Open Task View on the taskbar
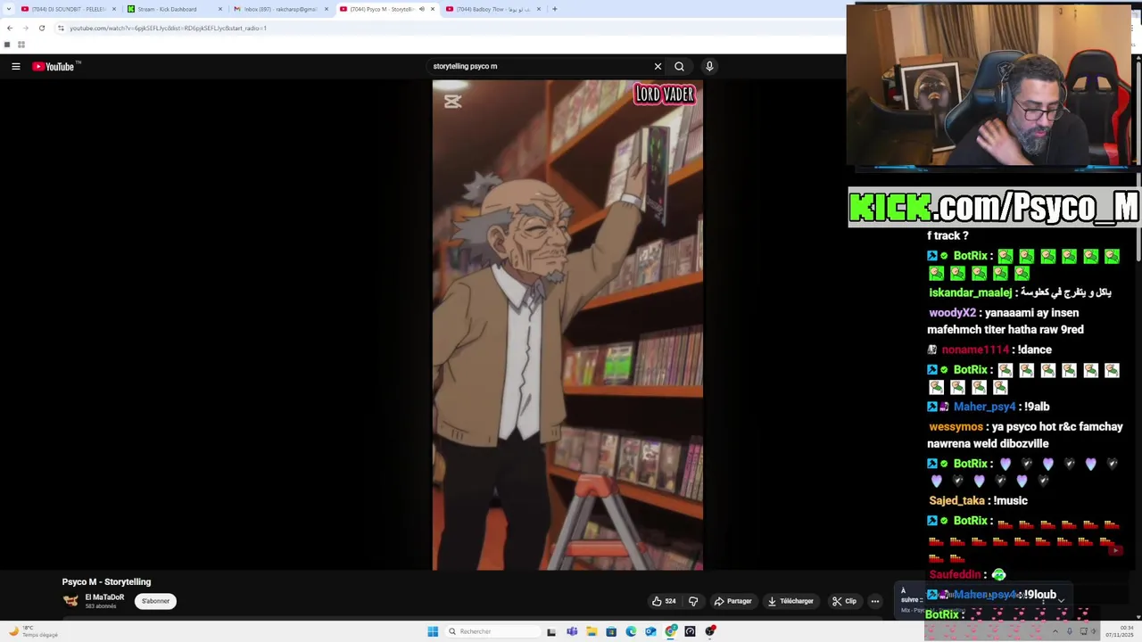The height and width of the screenshot is (642, 1142). (x=551, y=631)
